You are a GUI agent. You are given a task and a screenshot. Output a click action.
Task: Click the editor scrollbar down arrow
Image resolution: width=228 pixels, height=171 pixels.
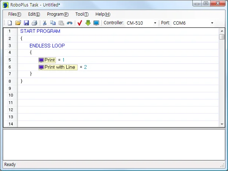[222, 124]
